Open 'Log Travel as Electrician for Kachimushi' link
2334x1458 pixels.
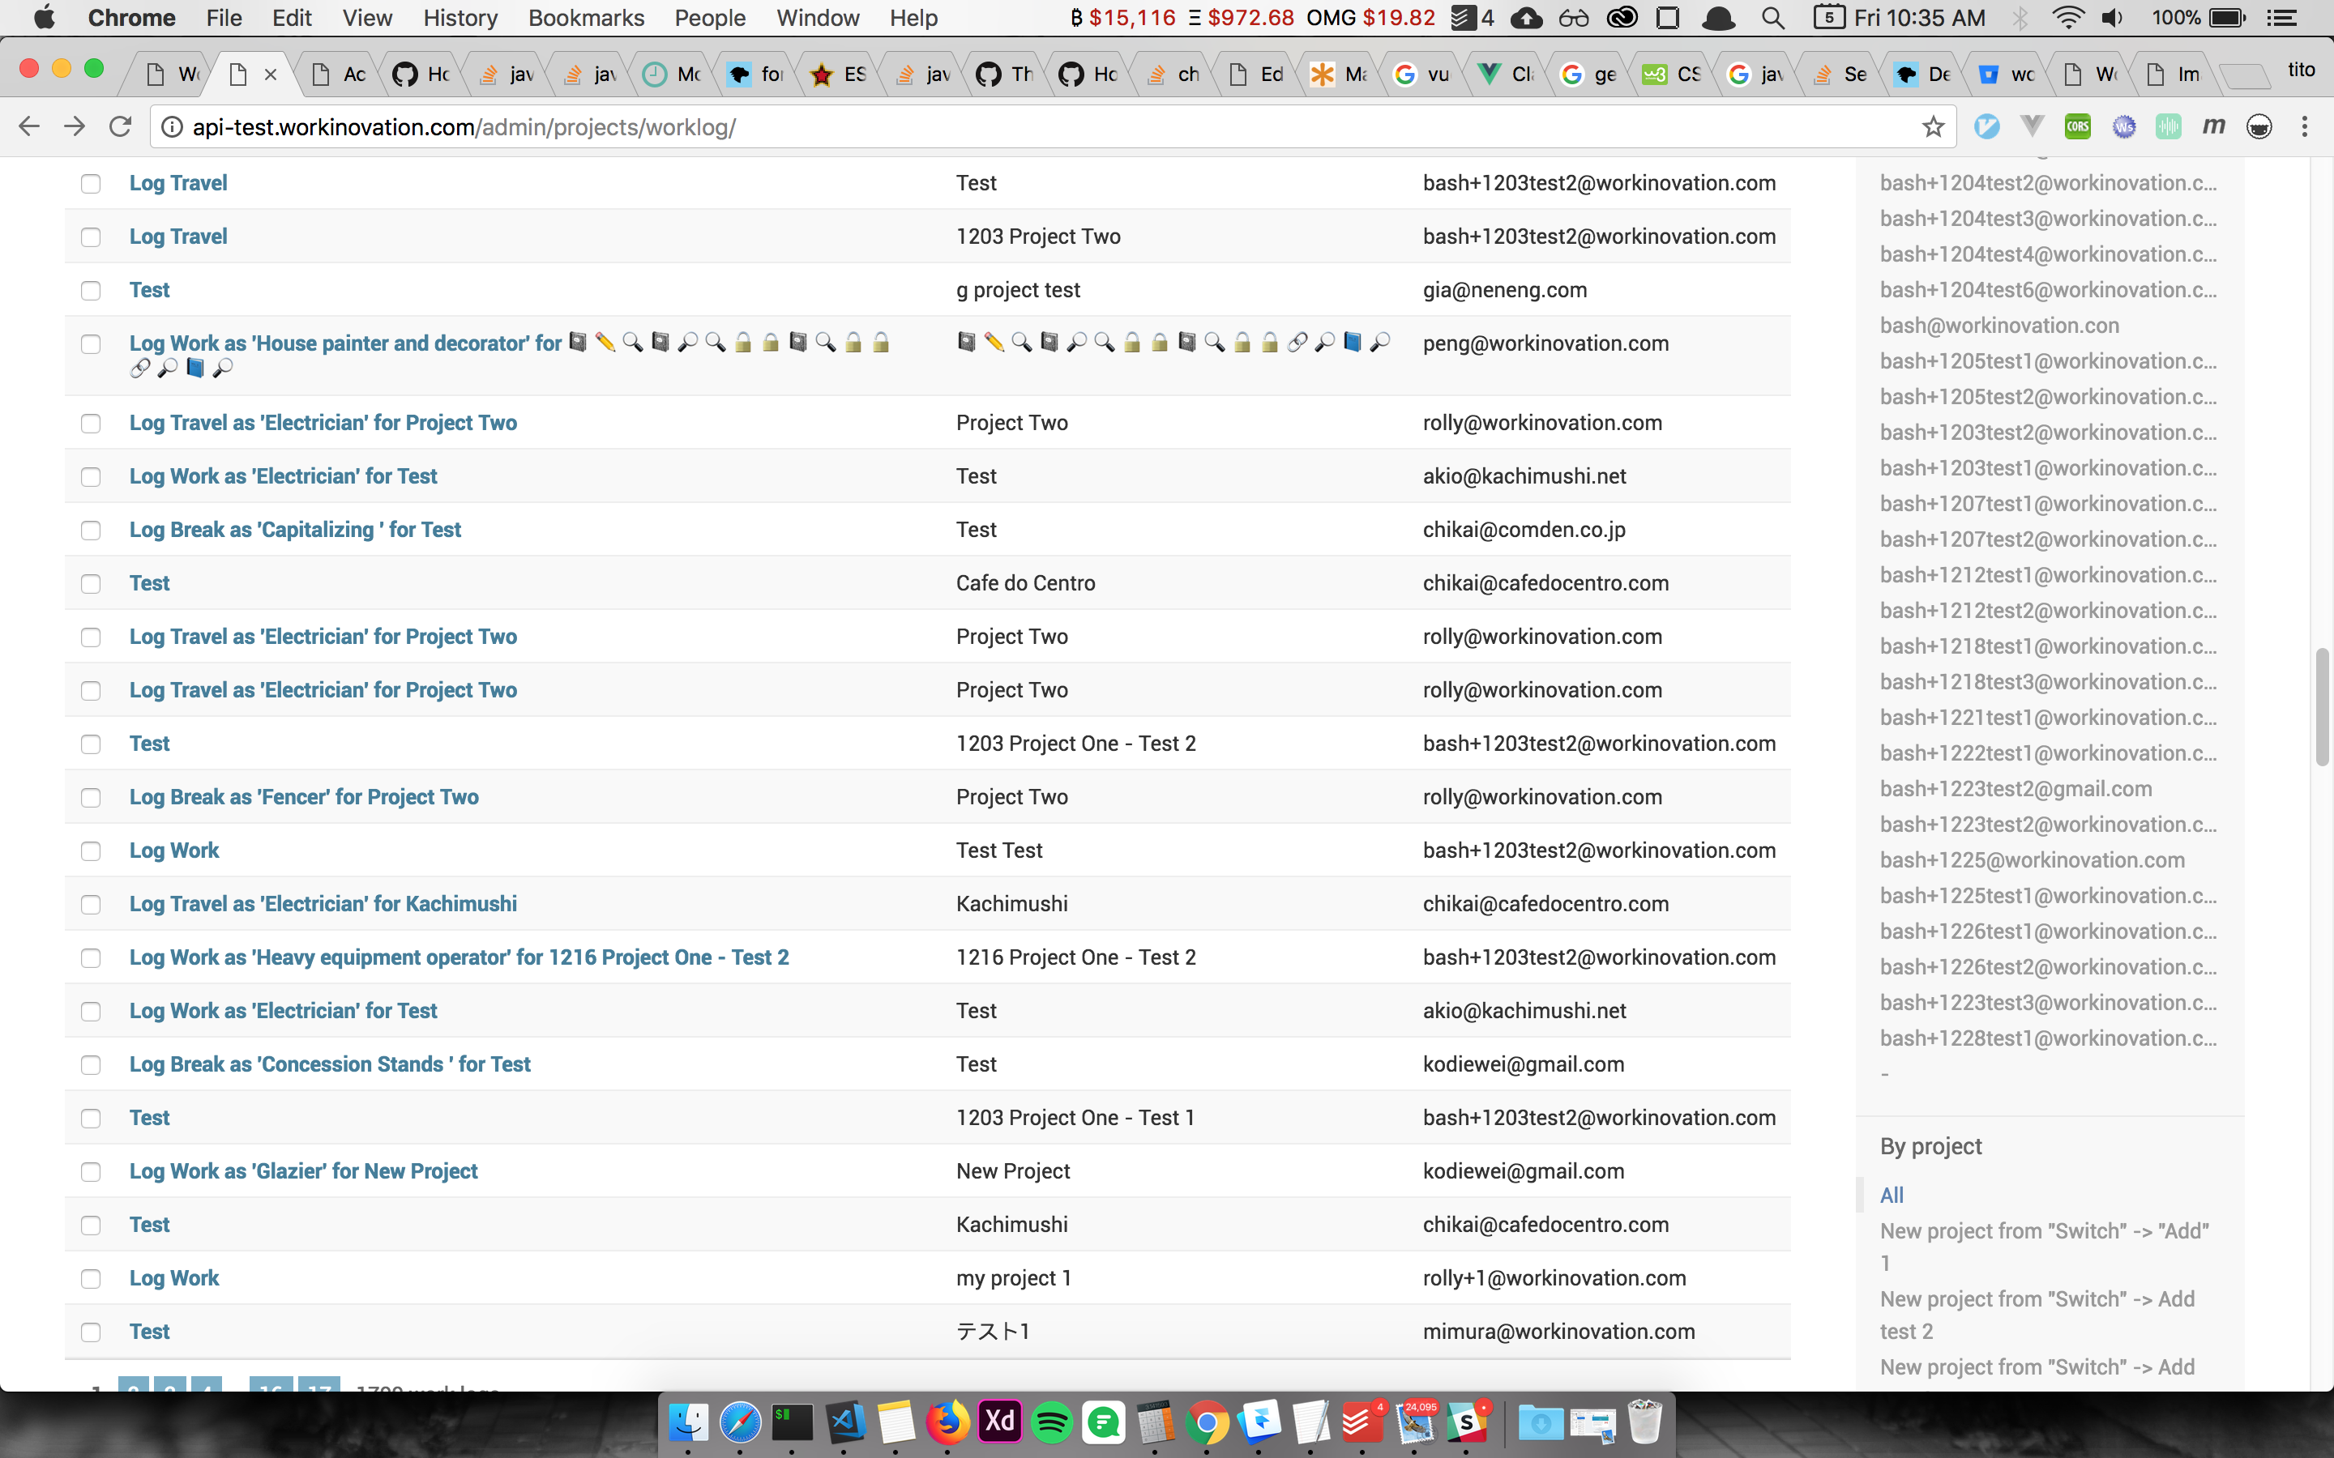tap(323, 903)
